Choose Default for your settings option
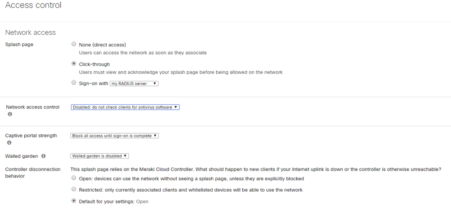Screen dimensions: 451x211 74,201
